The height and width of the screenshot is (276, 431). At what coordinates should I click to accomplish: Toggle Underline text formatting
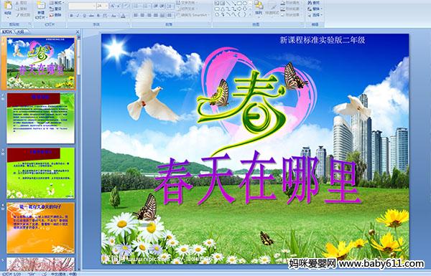[84, 16]
